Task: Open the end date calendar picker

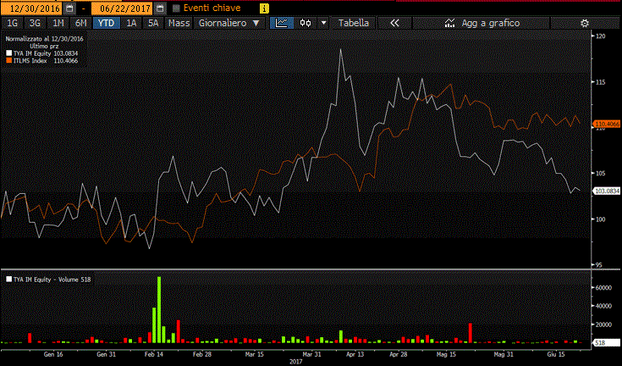Action: 159,8
